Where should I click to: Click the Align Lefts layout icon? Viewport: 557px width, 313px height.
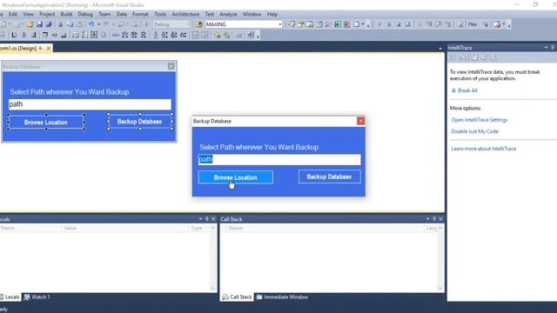(x=14, y=35)
